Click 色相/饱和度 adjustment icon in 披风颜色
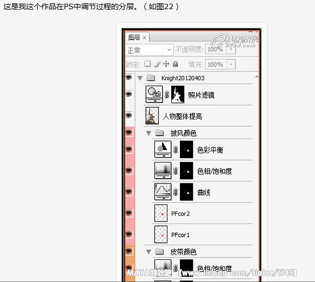 click(163, 171)
